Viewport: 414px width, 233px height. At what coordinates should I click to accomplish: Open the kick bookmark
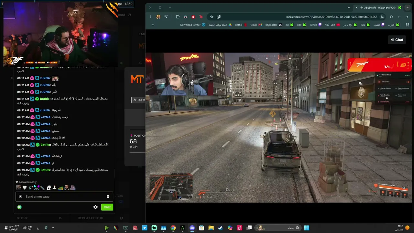pos(301,25)
